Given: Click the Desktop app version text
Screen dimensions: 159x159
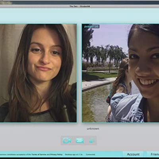Looking at the screenshot, I should pyautogui.click(x=74, y=155).
